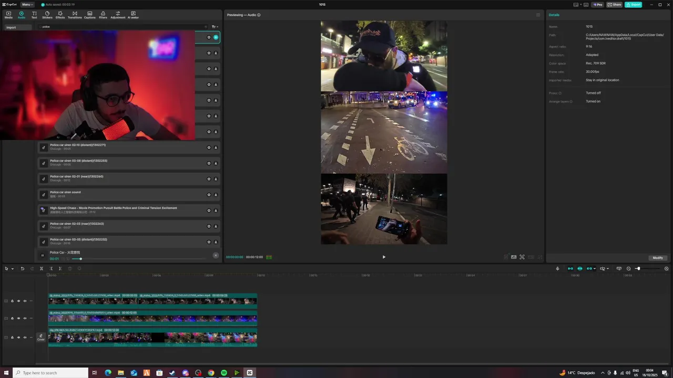Image resolution: width=673 pixels, height=378 pixels.
Task: Open Chrome from the Windows taskbar
Action: [211, 373]
